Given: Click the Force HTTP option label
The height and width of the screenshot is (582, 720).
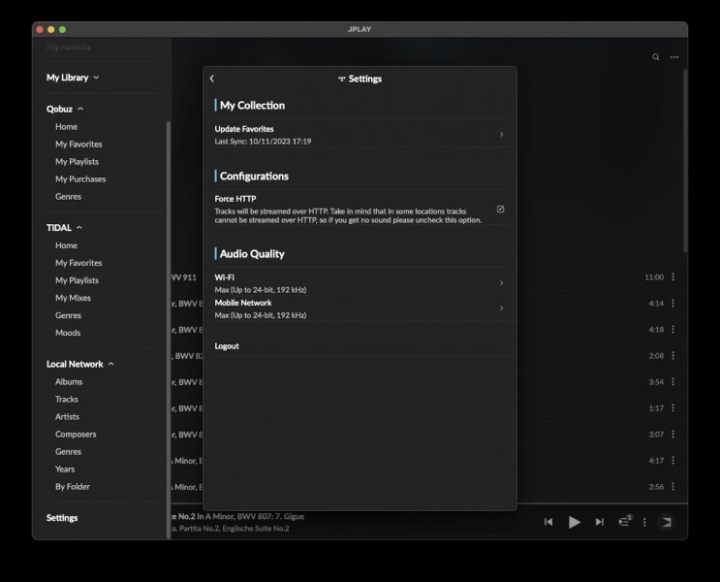Looking at the screenshot, I should pos(235,199).
